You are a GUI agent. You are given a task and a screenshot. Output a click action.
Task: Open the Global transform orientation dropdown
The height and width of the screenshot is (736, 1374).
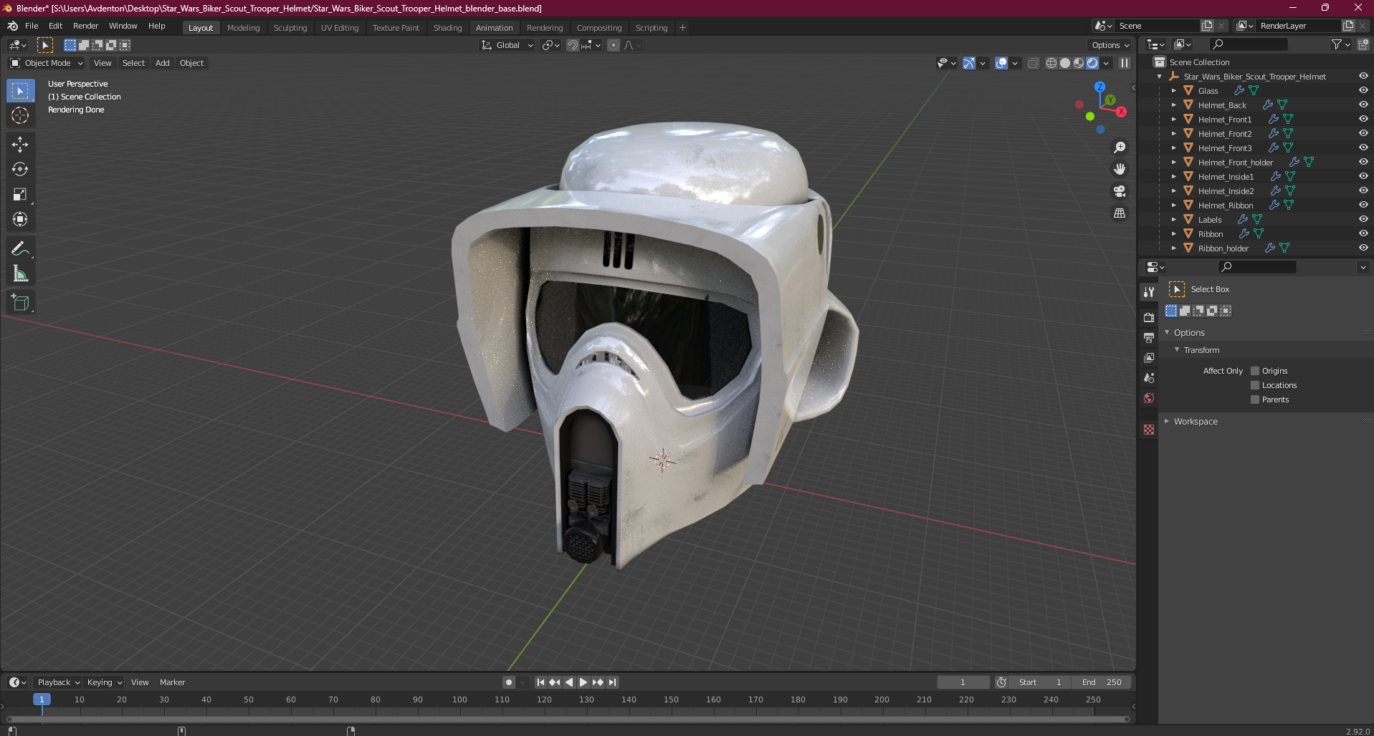(507, 45)
